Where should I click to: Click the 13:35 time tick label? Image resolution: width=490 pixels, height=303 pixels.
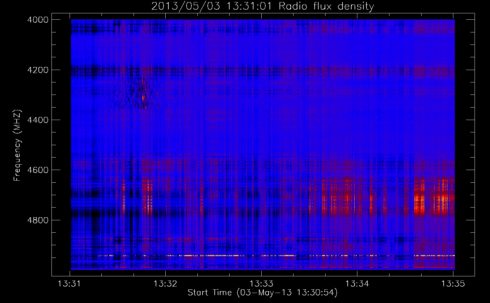point(453,284)
